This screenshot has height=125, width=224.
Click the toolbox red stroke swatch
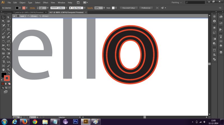(7, 78)
